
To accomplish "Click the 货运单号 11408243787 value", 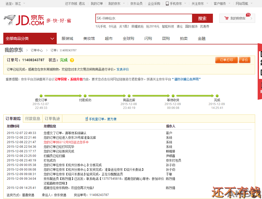I will 99,195.
